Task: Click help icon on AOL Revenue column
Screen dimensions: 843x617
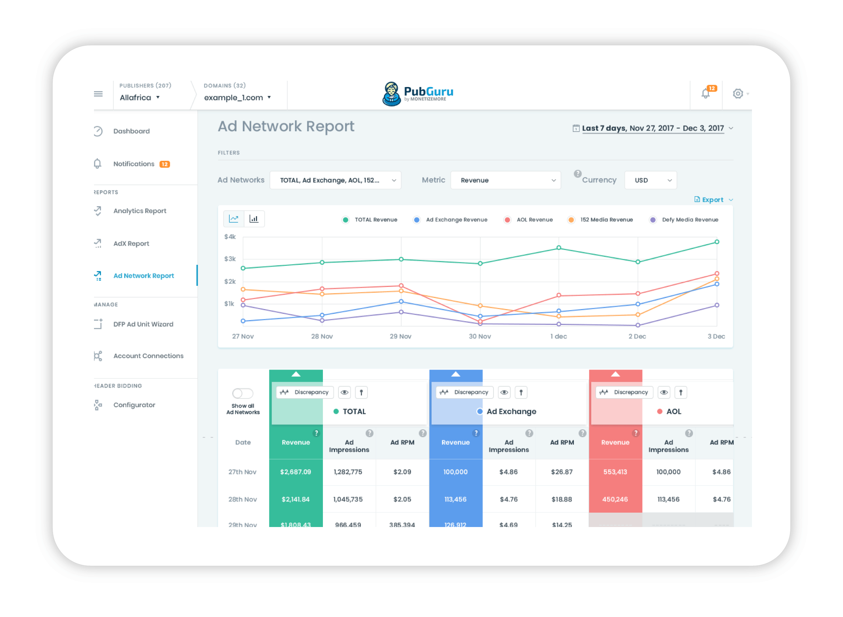Action: pos(636,433)
